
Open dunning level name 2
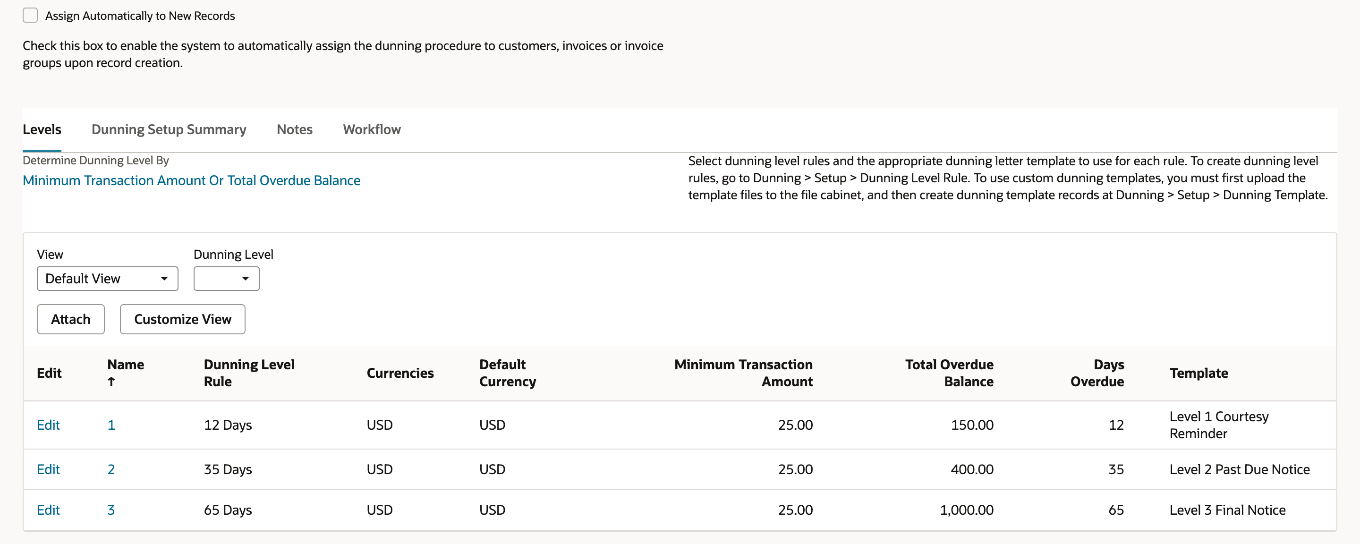tap(111, 469)
